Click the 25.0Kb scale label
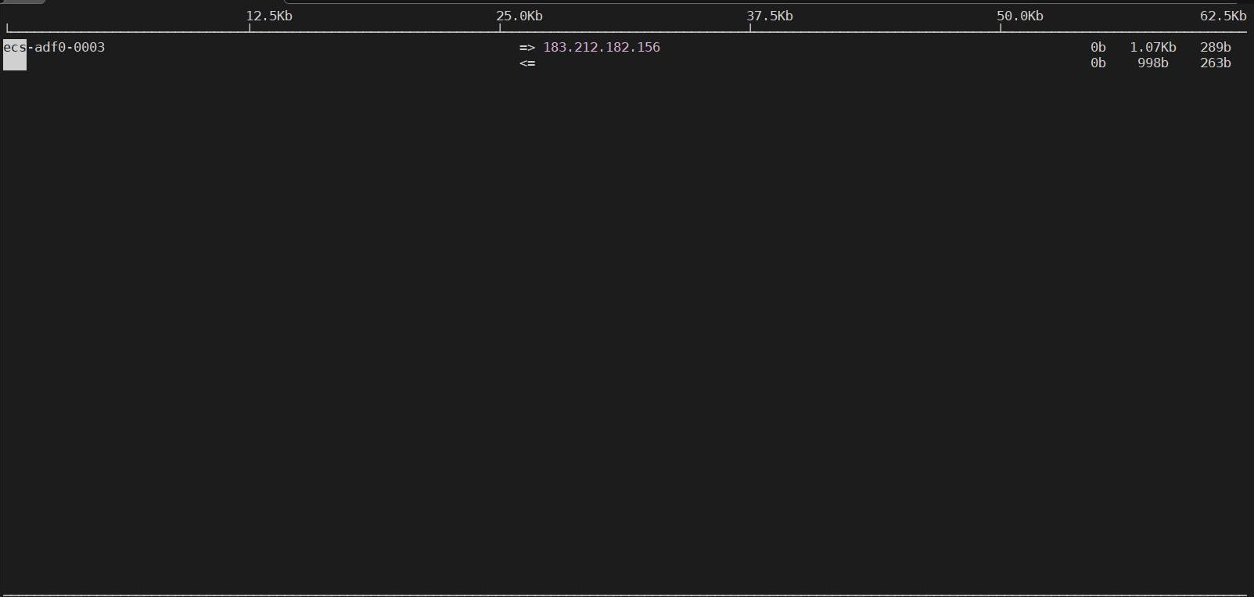 tap(519, 16)
